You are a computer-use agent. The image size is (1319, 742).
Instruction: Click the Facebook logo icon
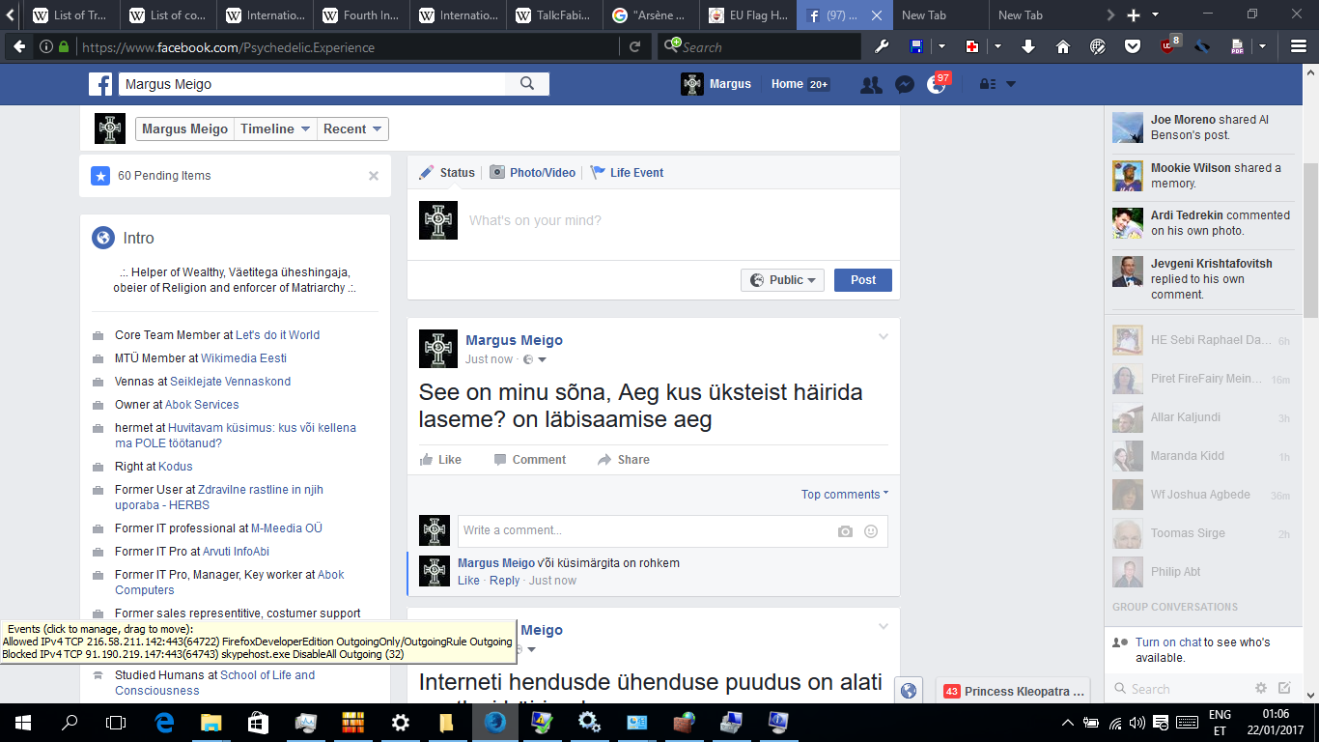(100, 84)
